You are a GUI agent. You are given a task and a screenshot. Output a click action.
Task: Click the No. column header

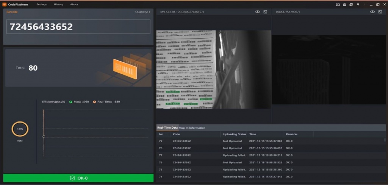(161, 134)
